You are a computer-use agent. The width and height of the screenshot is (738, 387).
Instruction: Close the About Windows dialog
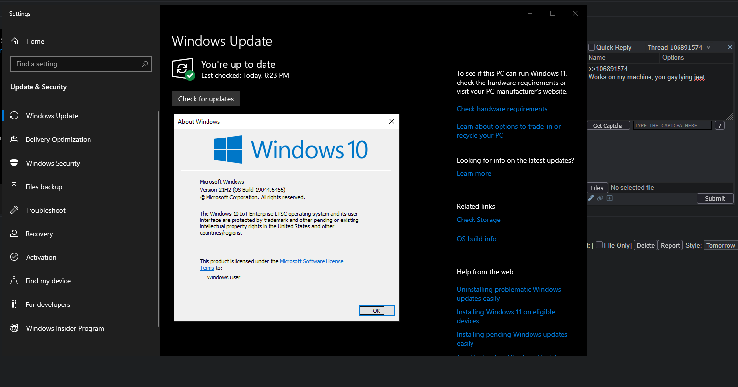(392, 121)
